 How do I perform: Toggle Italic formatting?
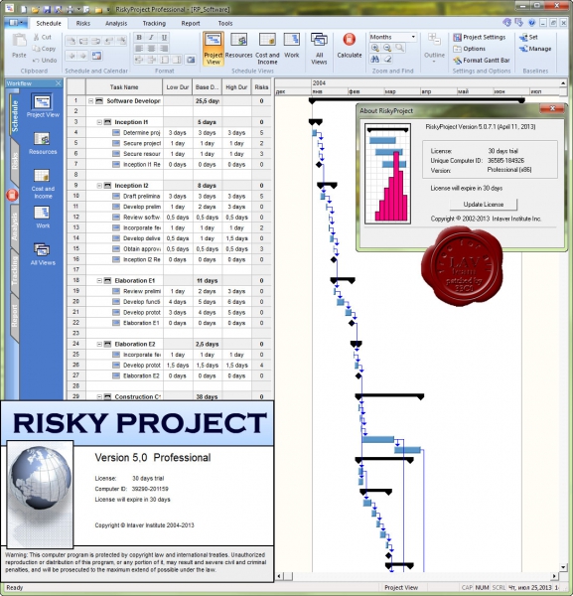(x=151, y=38)
